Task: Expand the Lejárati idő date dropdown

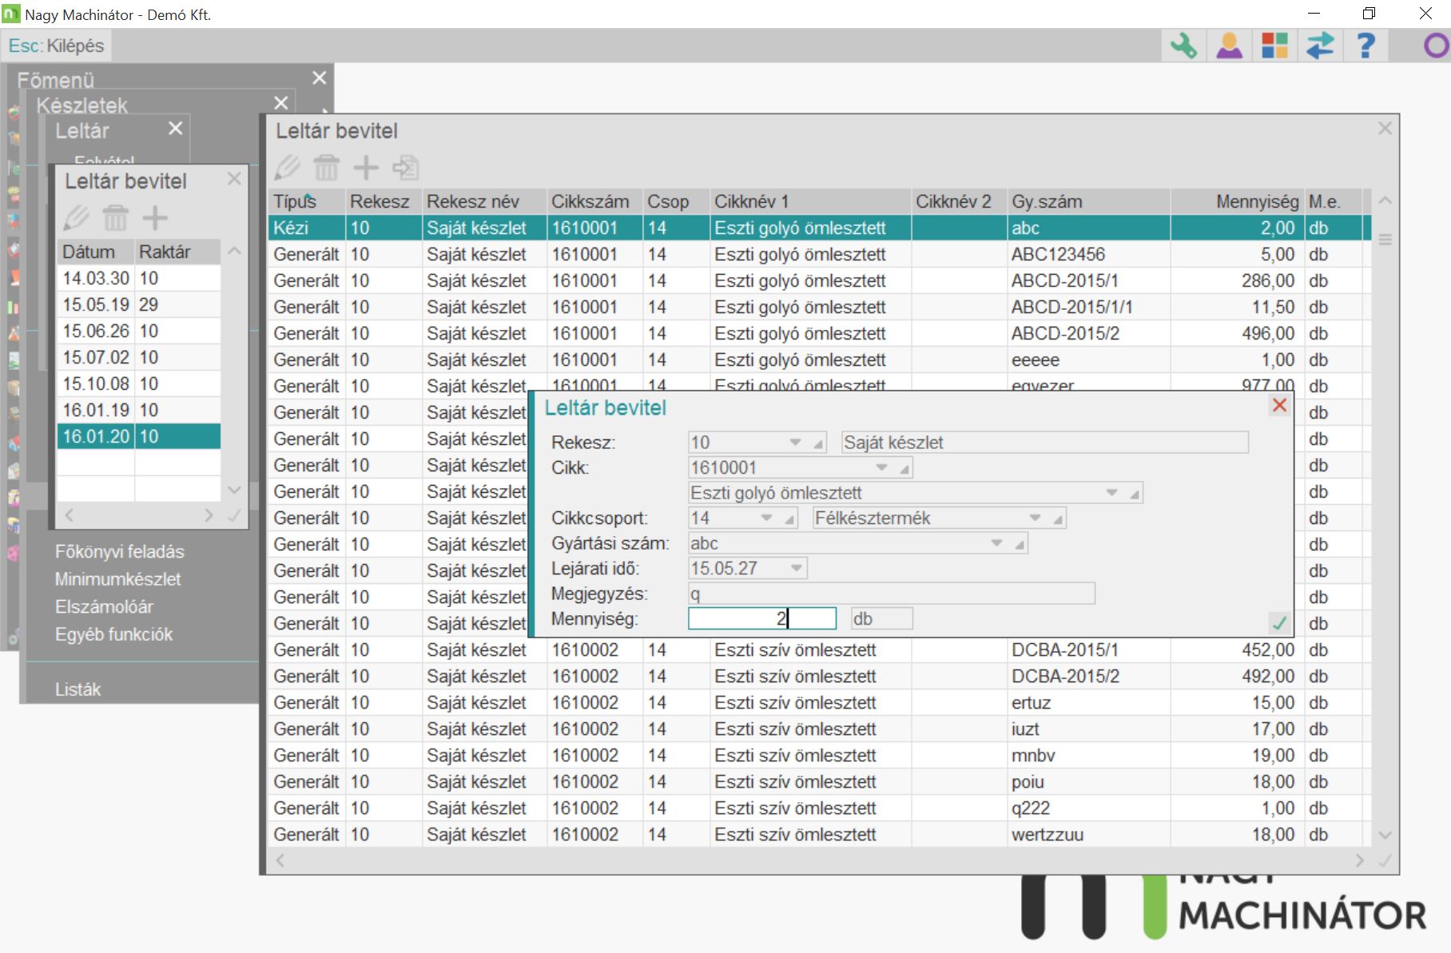Action: [797, 569]
